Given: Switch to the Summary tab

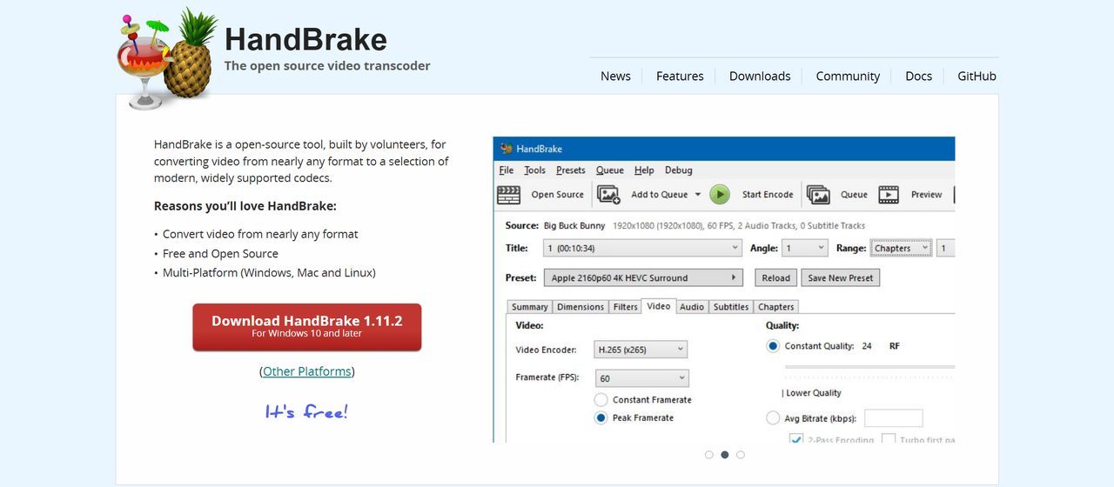Looking at the screenshot, I should [530, 307].
